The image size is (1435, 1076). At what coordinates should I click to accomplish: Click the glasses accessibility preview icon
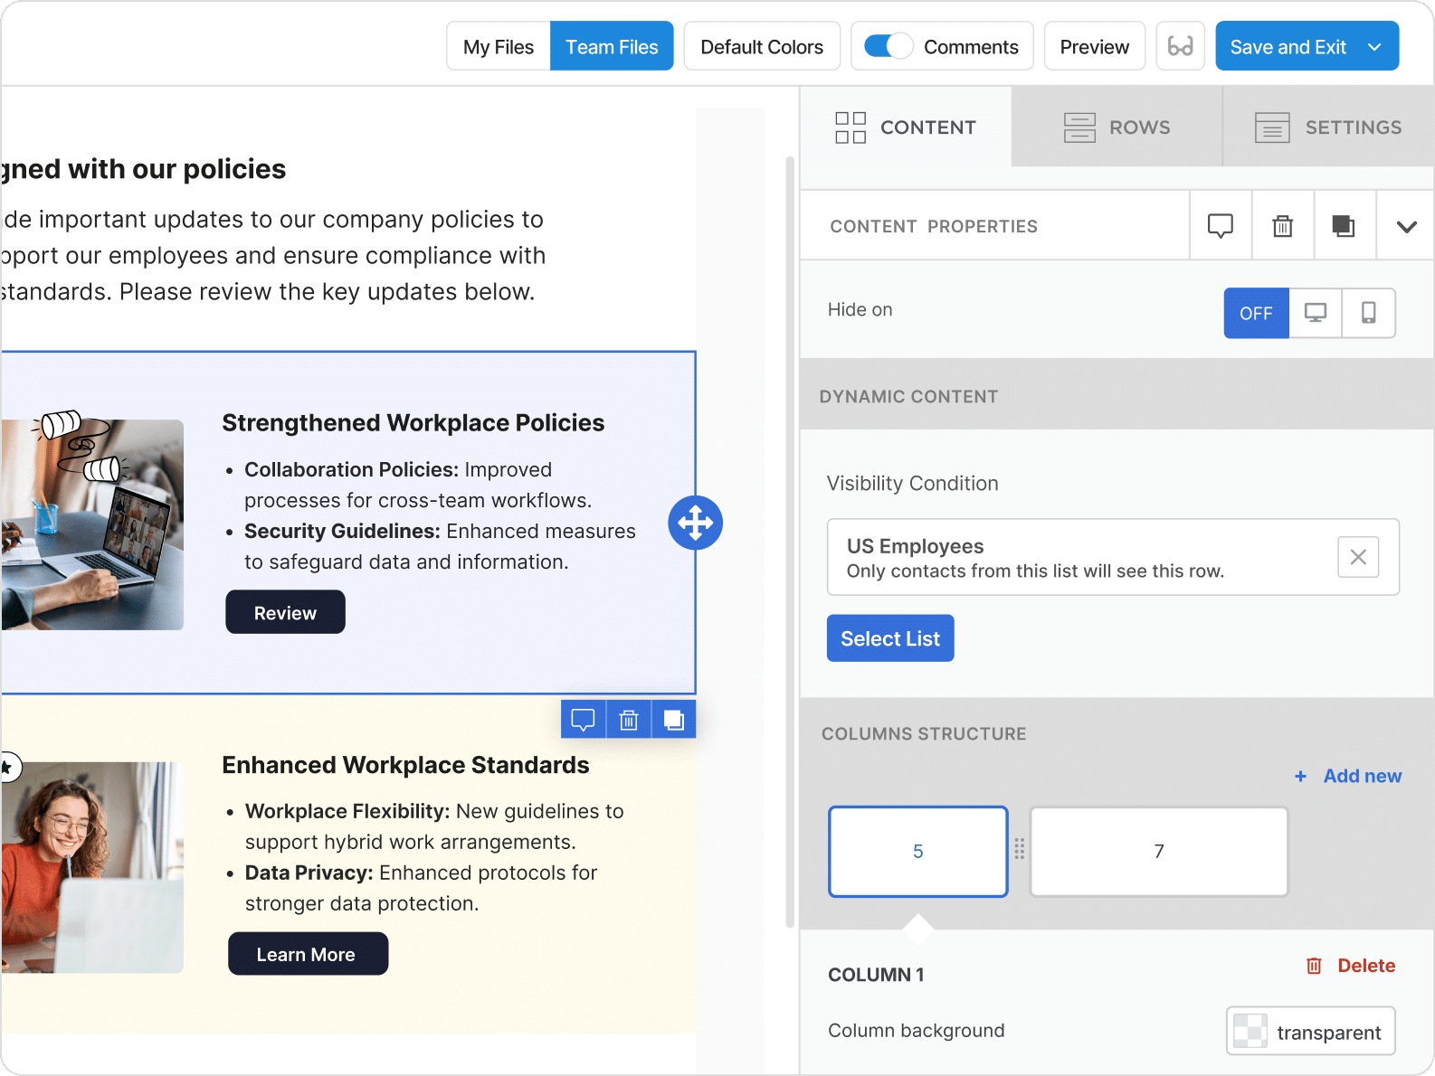pyautogui.click(x=1180, y=46)
